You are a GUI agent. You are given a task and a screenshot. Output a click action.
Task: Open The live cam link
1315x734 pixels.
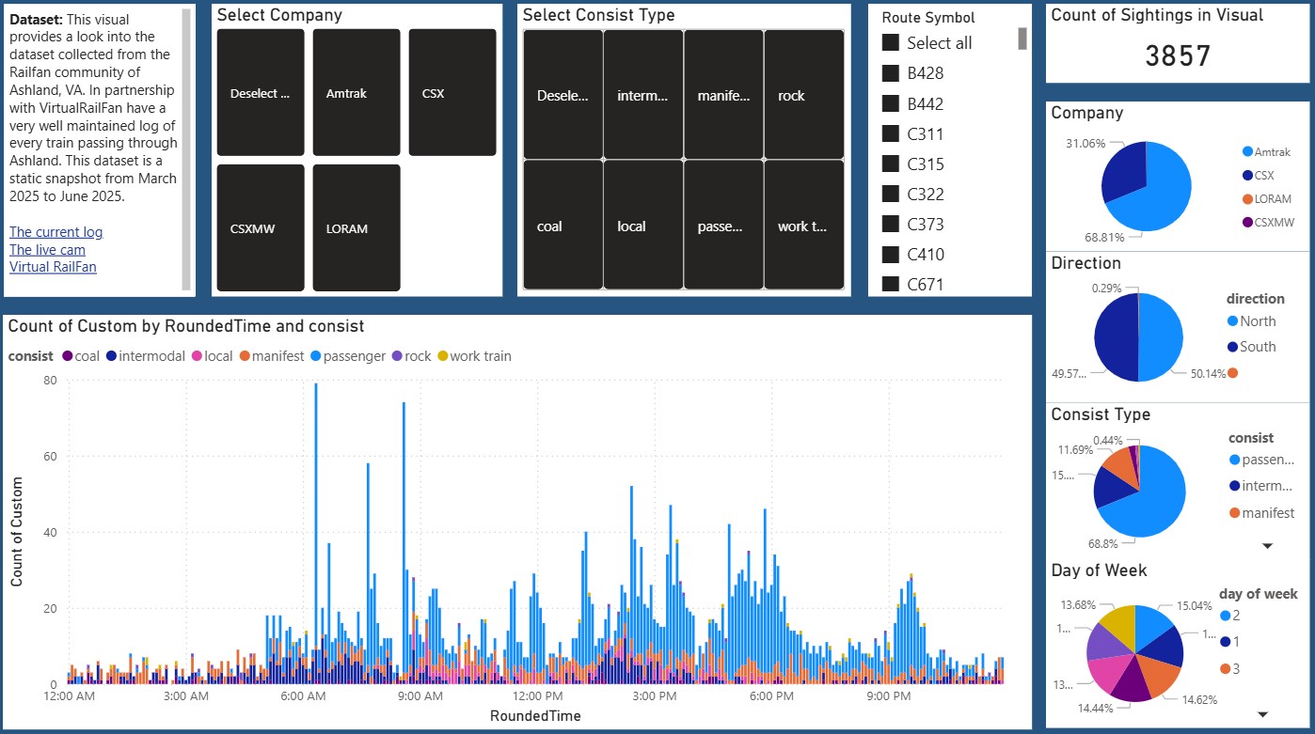[47, 249]
